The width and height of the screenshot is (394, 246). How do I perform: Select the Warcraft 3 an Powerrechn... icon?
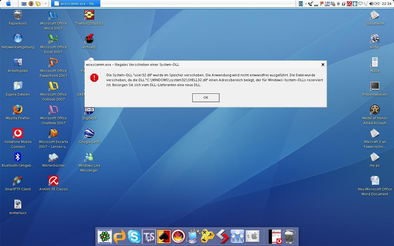coord(375,138)
